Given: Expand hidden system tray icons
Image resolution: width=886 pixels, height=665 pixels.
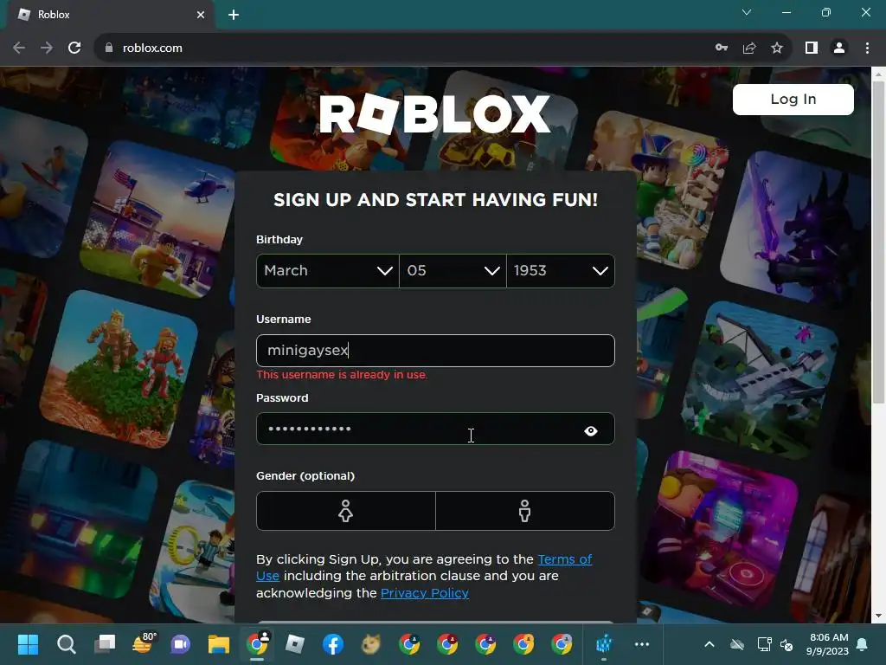Looking at the screenshot, I should click(x=709, y=644).
